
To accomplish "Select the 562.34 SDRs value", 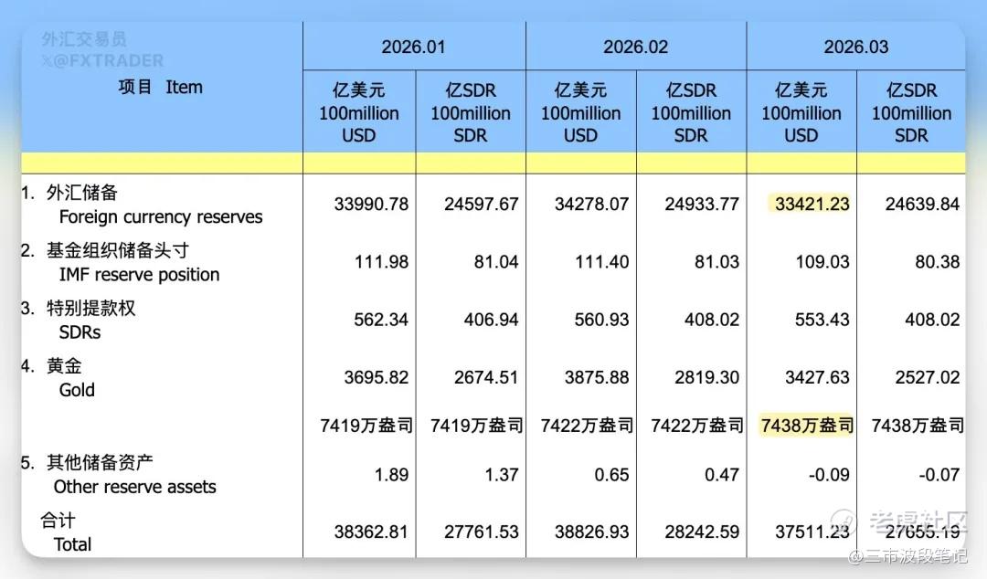I will coord(381,320).
